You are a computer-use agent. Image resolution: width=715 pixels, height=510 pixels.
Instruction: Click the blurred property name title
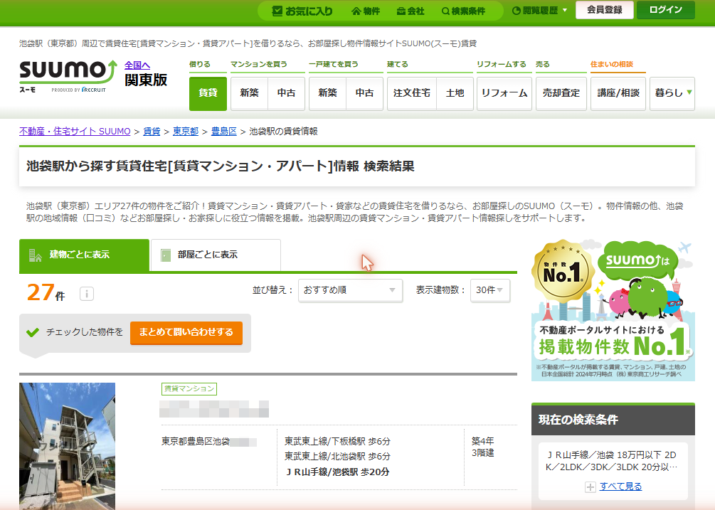pos(214,409)
